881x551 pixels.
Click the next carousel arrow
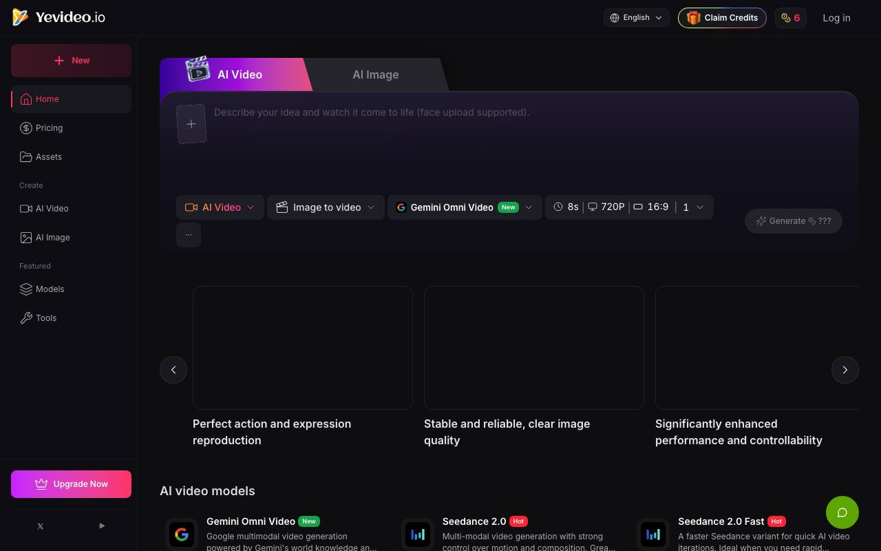(x=845, y=370)
